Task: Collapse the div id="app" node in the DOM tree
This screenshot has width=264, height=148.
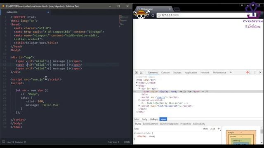Action: (x=139, y=88)
